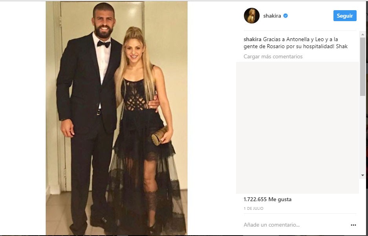Open shakira username link in header

pyautogui.click(x=272, y=16)
